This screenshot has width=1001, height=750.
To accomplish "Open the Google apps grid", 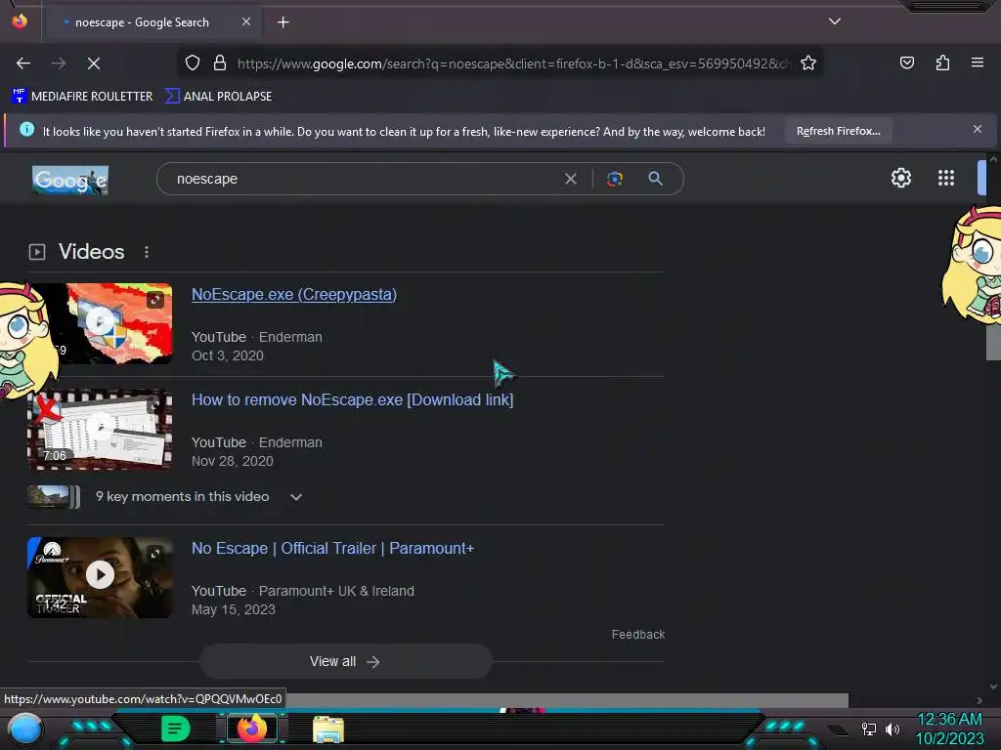I will point(946,178).
